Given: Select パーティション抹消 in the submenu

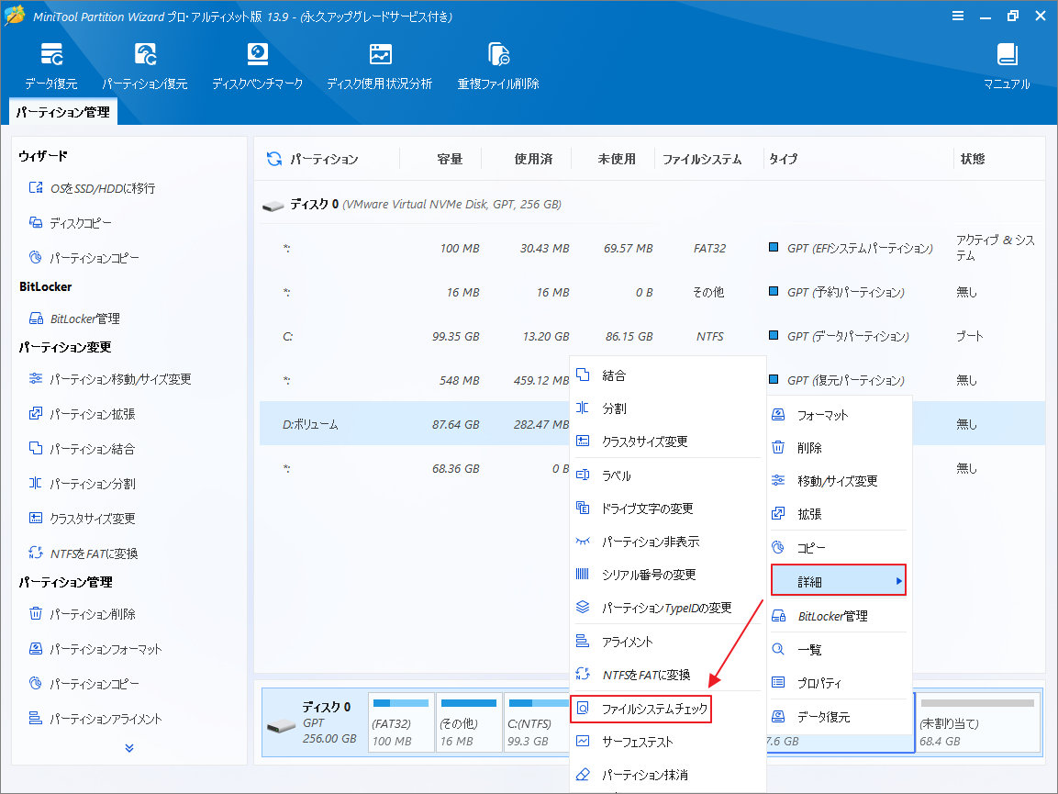Looking at the screenshot, I should click(x=668, y=775).
